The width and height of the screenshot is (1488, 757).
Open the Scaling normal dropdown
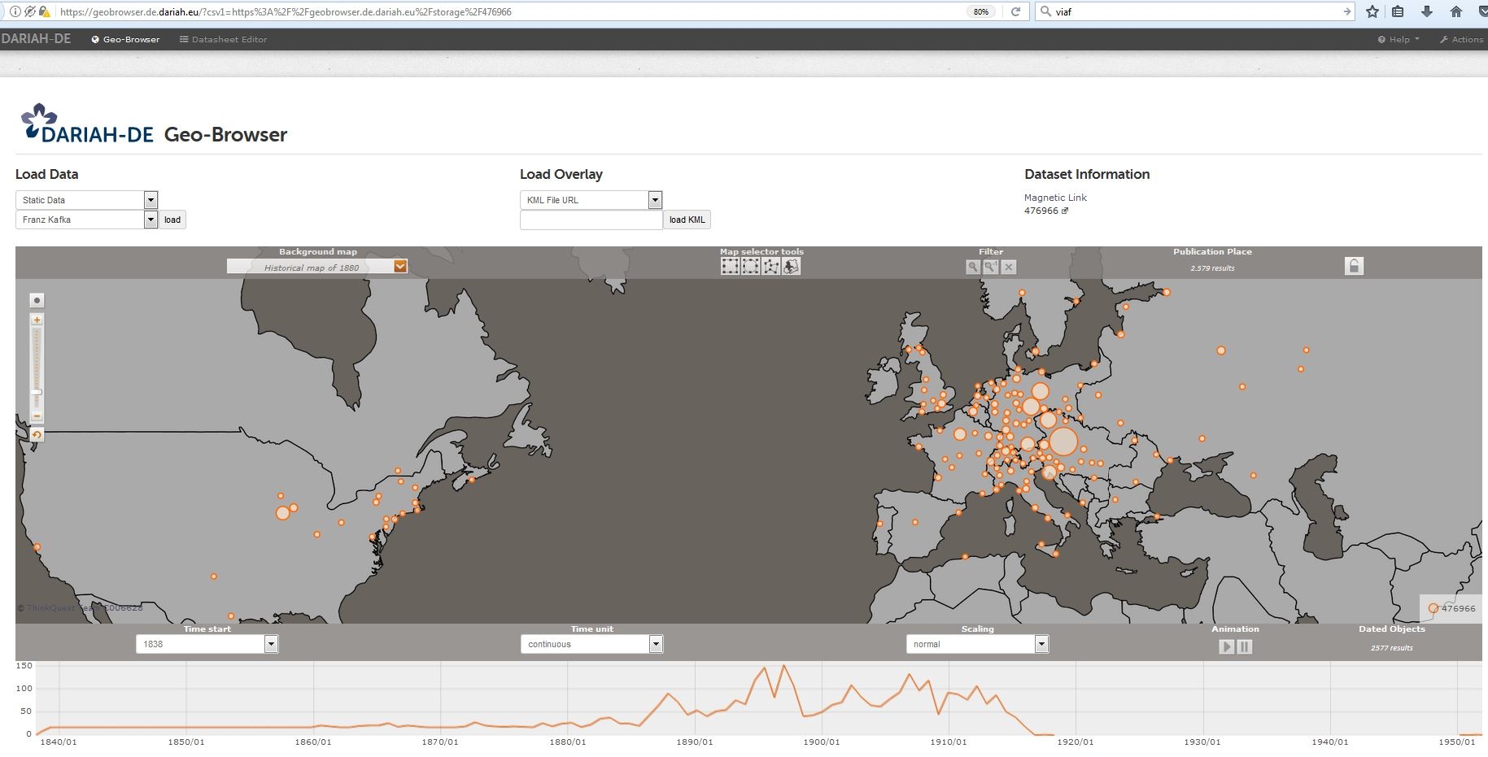[x=977, y=644]
